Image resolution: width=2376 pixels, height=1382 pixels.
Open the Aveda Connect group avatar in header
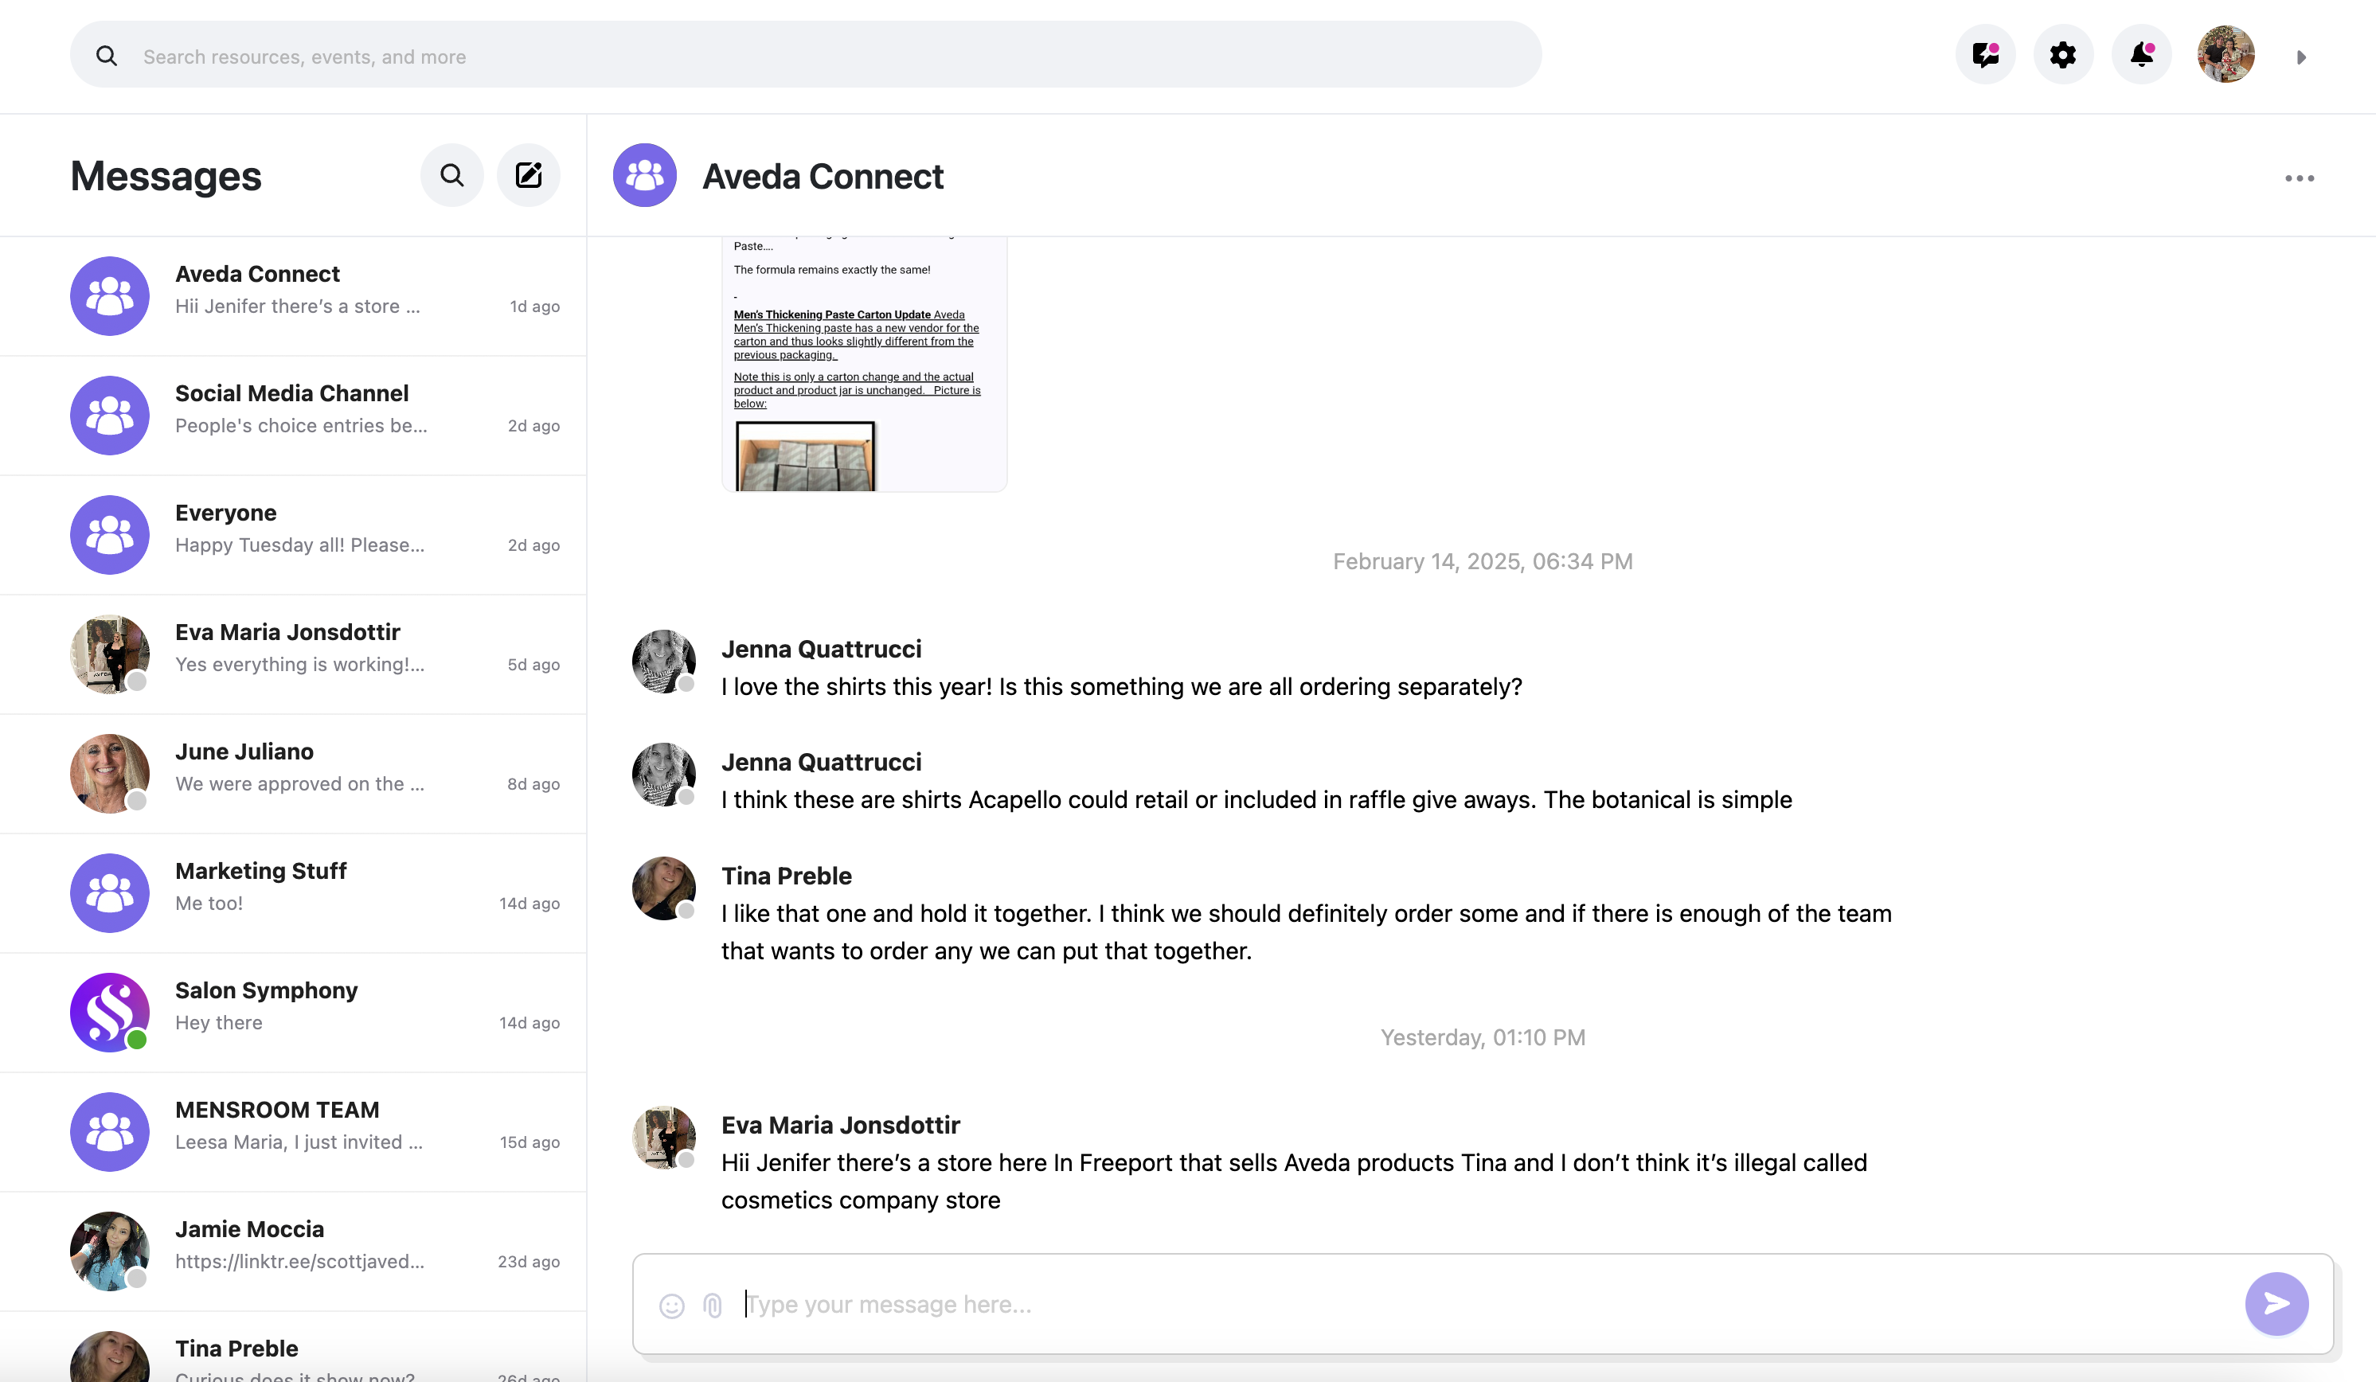click(645, 175)
